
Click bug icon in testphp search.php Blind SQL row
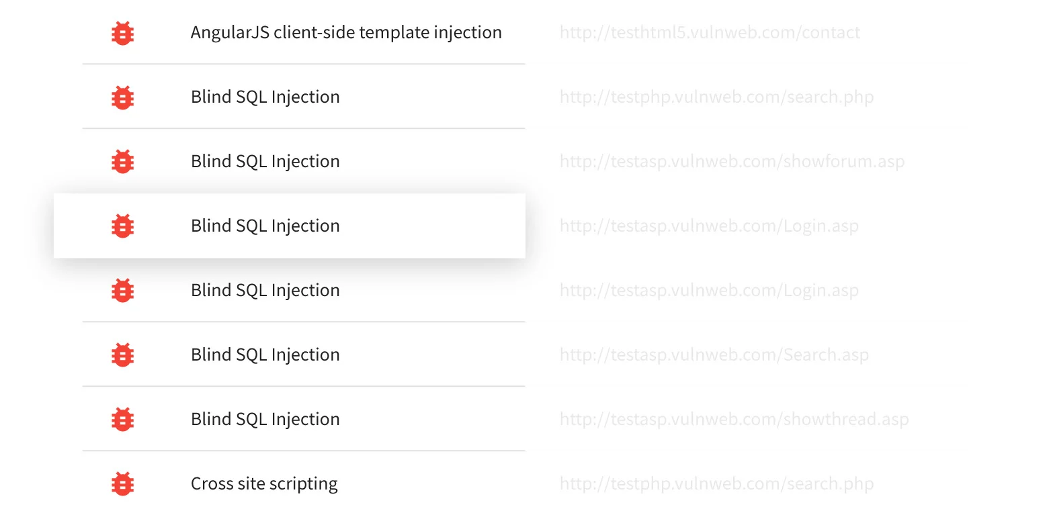click(122, 97)
